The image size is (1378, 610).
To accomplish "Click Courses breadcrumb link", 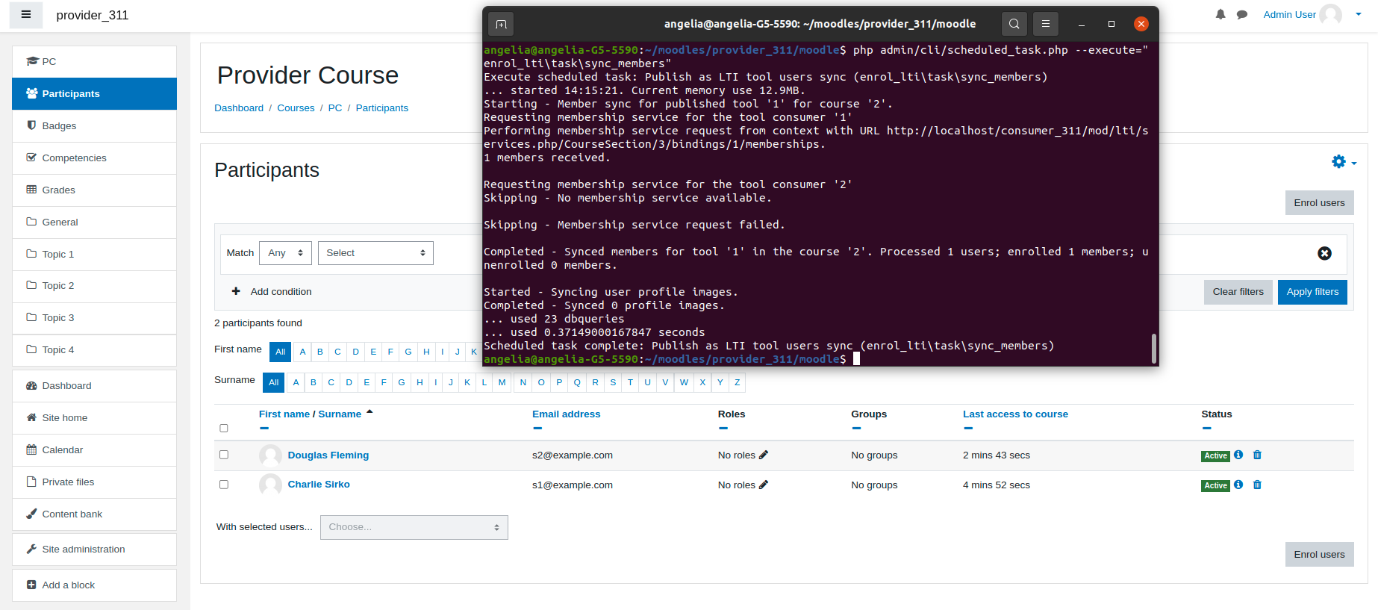I will coord(296,108).
